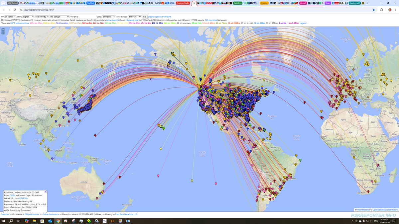This screenshot has height=224, width=399.
Task: Click the callsign input field ve7afv-9
Action: click(83, 17)
